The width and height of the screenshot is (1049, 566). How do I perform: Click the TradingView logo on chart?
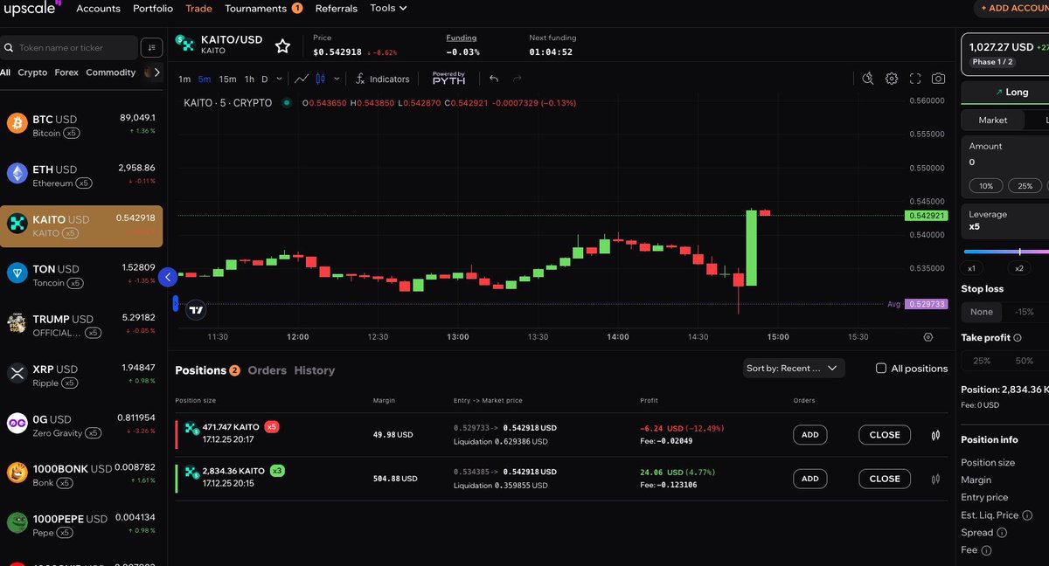(197, 309)
